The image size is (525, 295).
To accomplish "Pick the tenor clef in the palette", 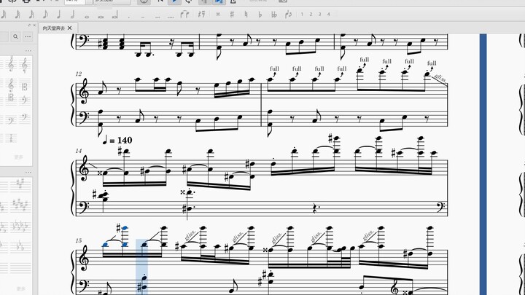I will coord(11,98).
